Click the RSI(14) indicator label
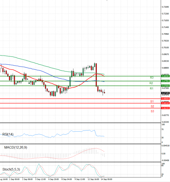 point(8,134)
